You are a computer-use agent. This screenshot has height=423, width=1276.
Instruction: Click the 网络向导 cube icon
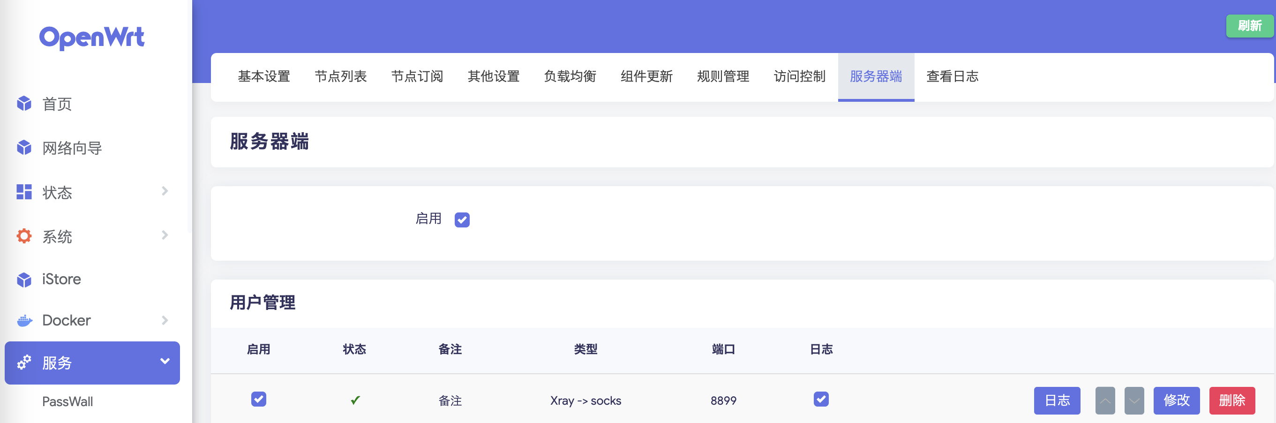[x=24, y=148]
